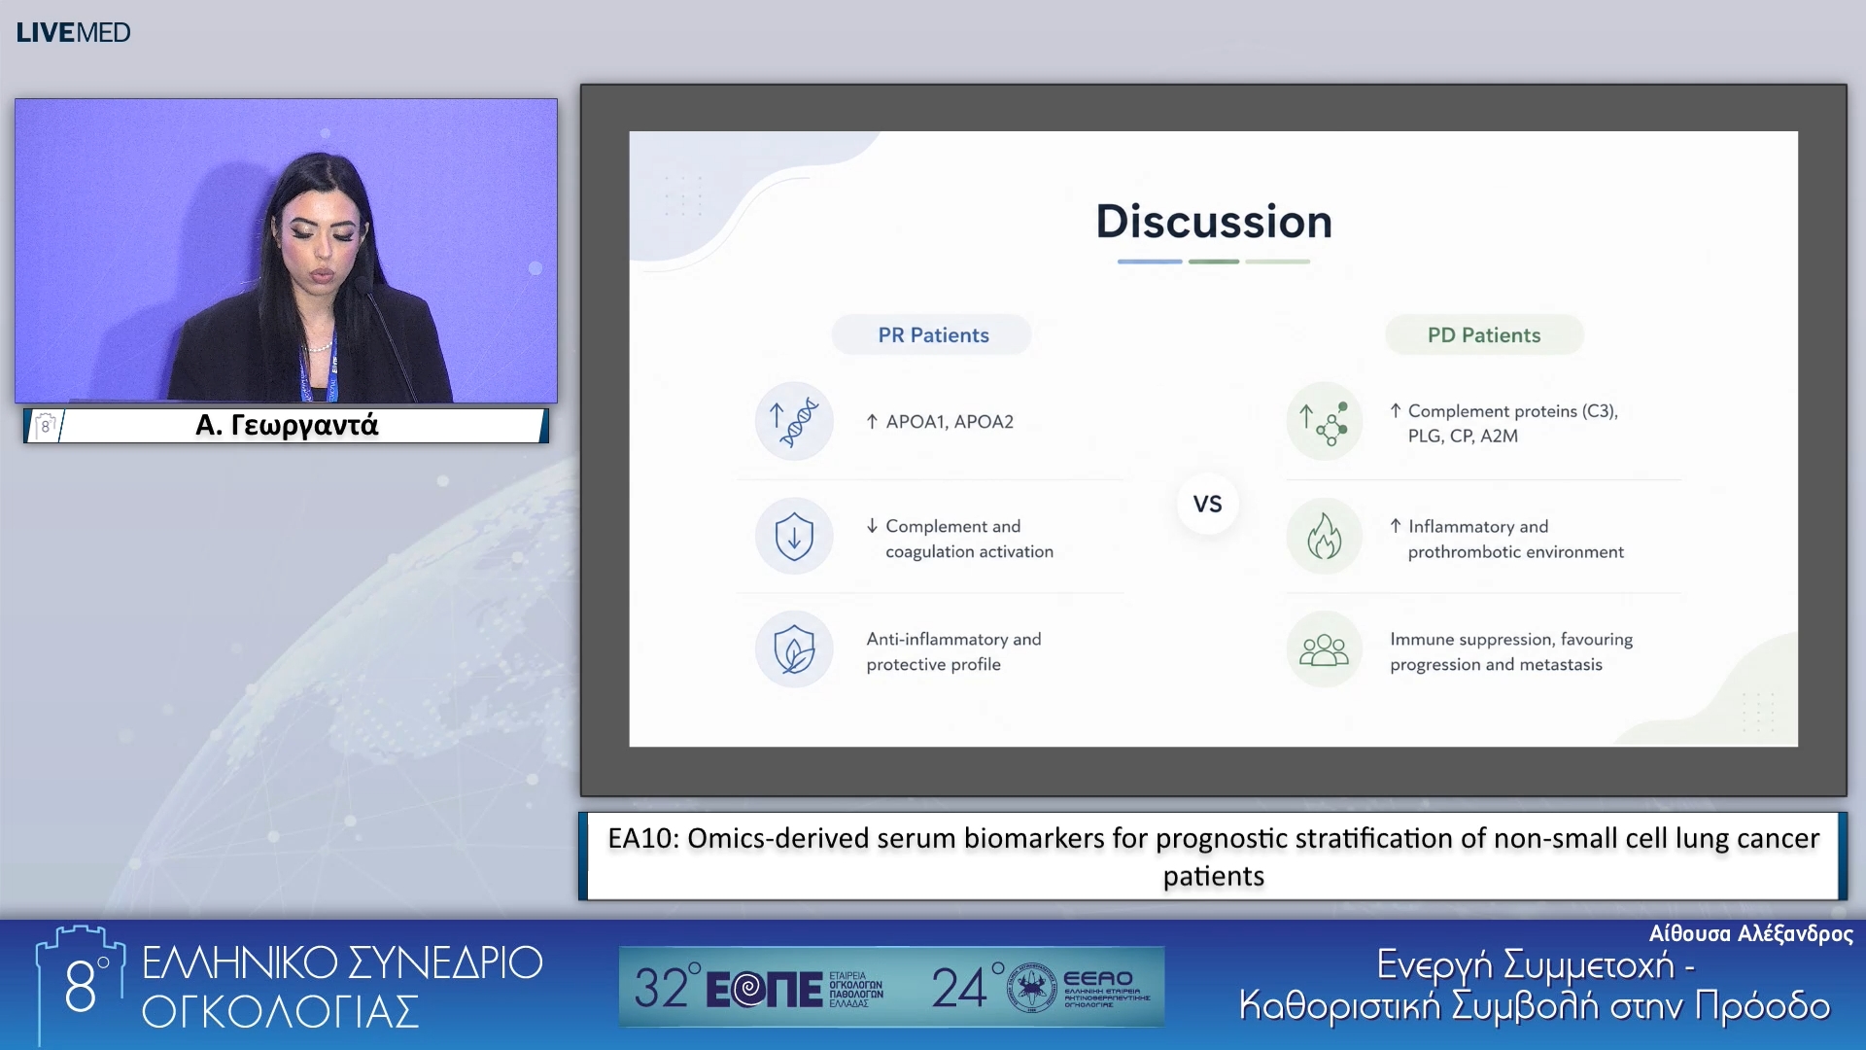This screenshot has width=1866, height=1050.
Task: Click the Discussion slide title
Action: click(1214, 222)
